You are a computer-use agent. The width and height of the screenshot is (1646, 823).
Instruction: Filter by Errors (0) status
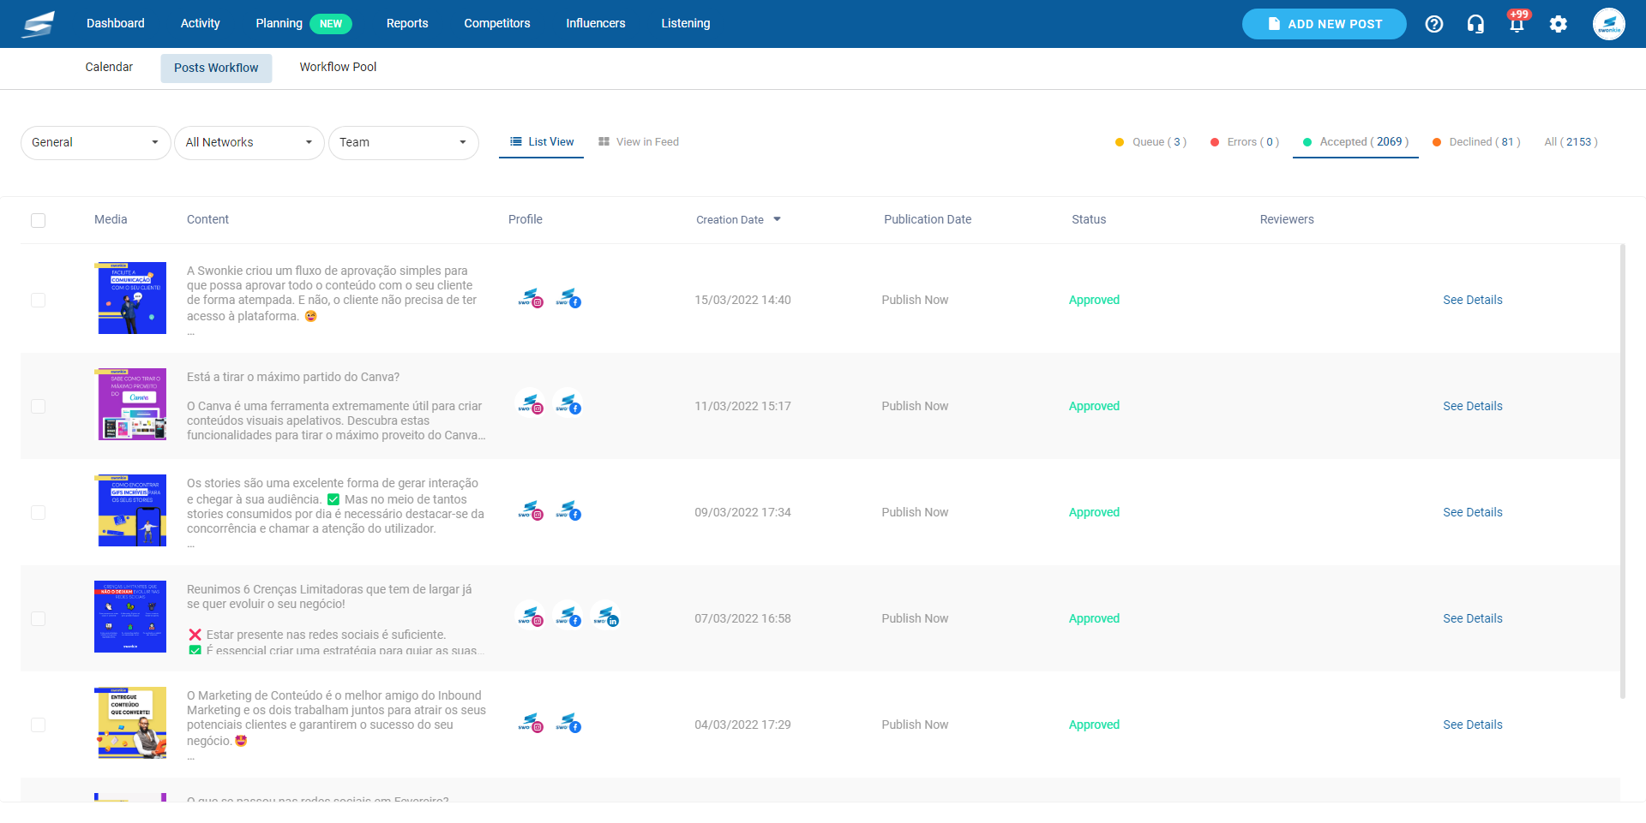[1245, 142]
